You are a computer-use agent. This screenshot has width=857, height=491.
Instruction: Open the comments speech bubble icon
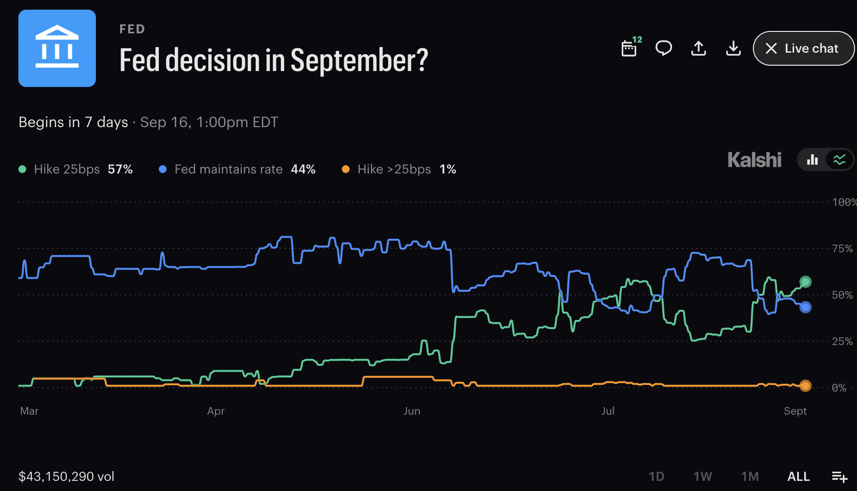[x=663, y=48]
